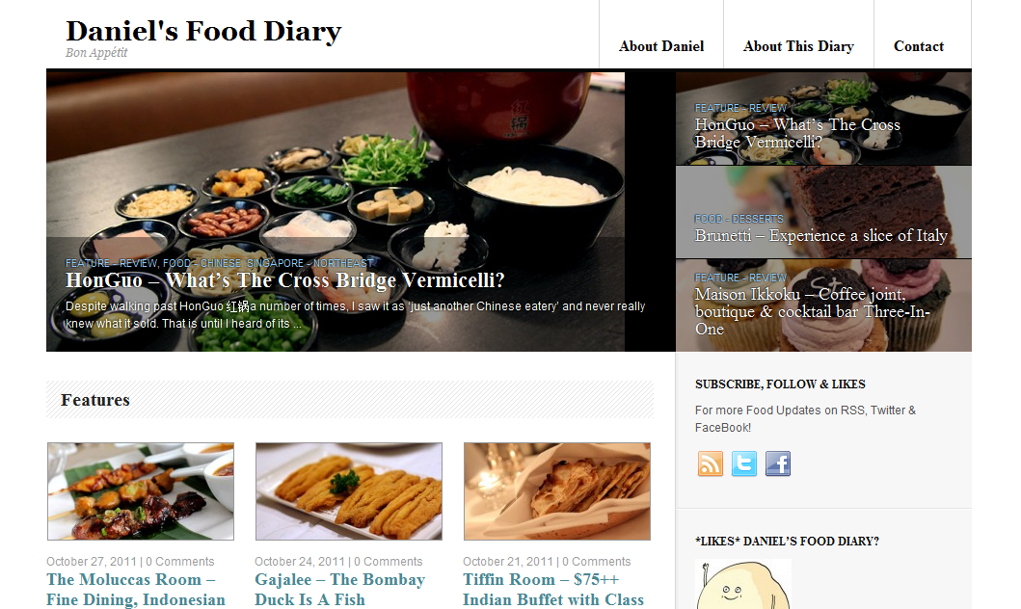Open the HonGuo main slider headline
Image resolution: width=1021 pixels, height=609 pixels.
pos(285,280)
